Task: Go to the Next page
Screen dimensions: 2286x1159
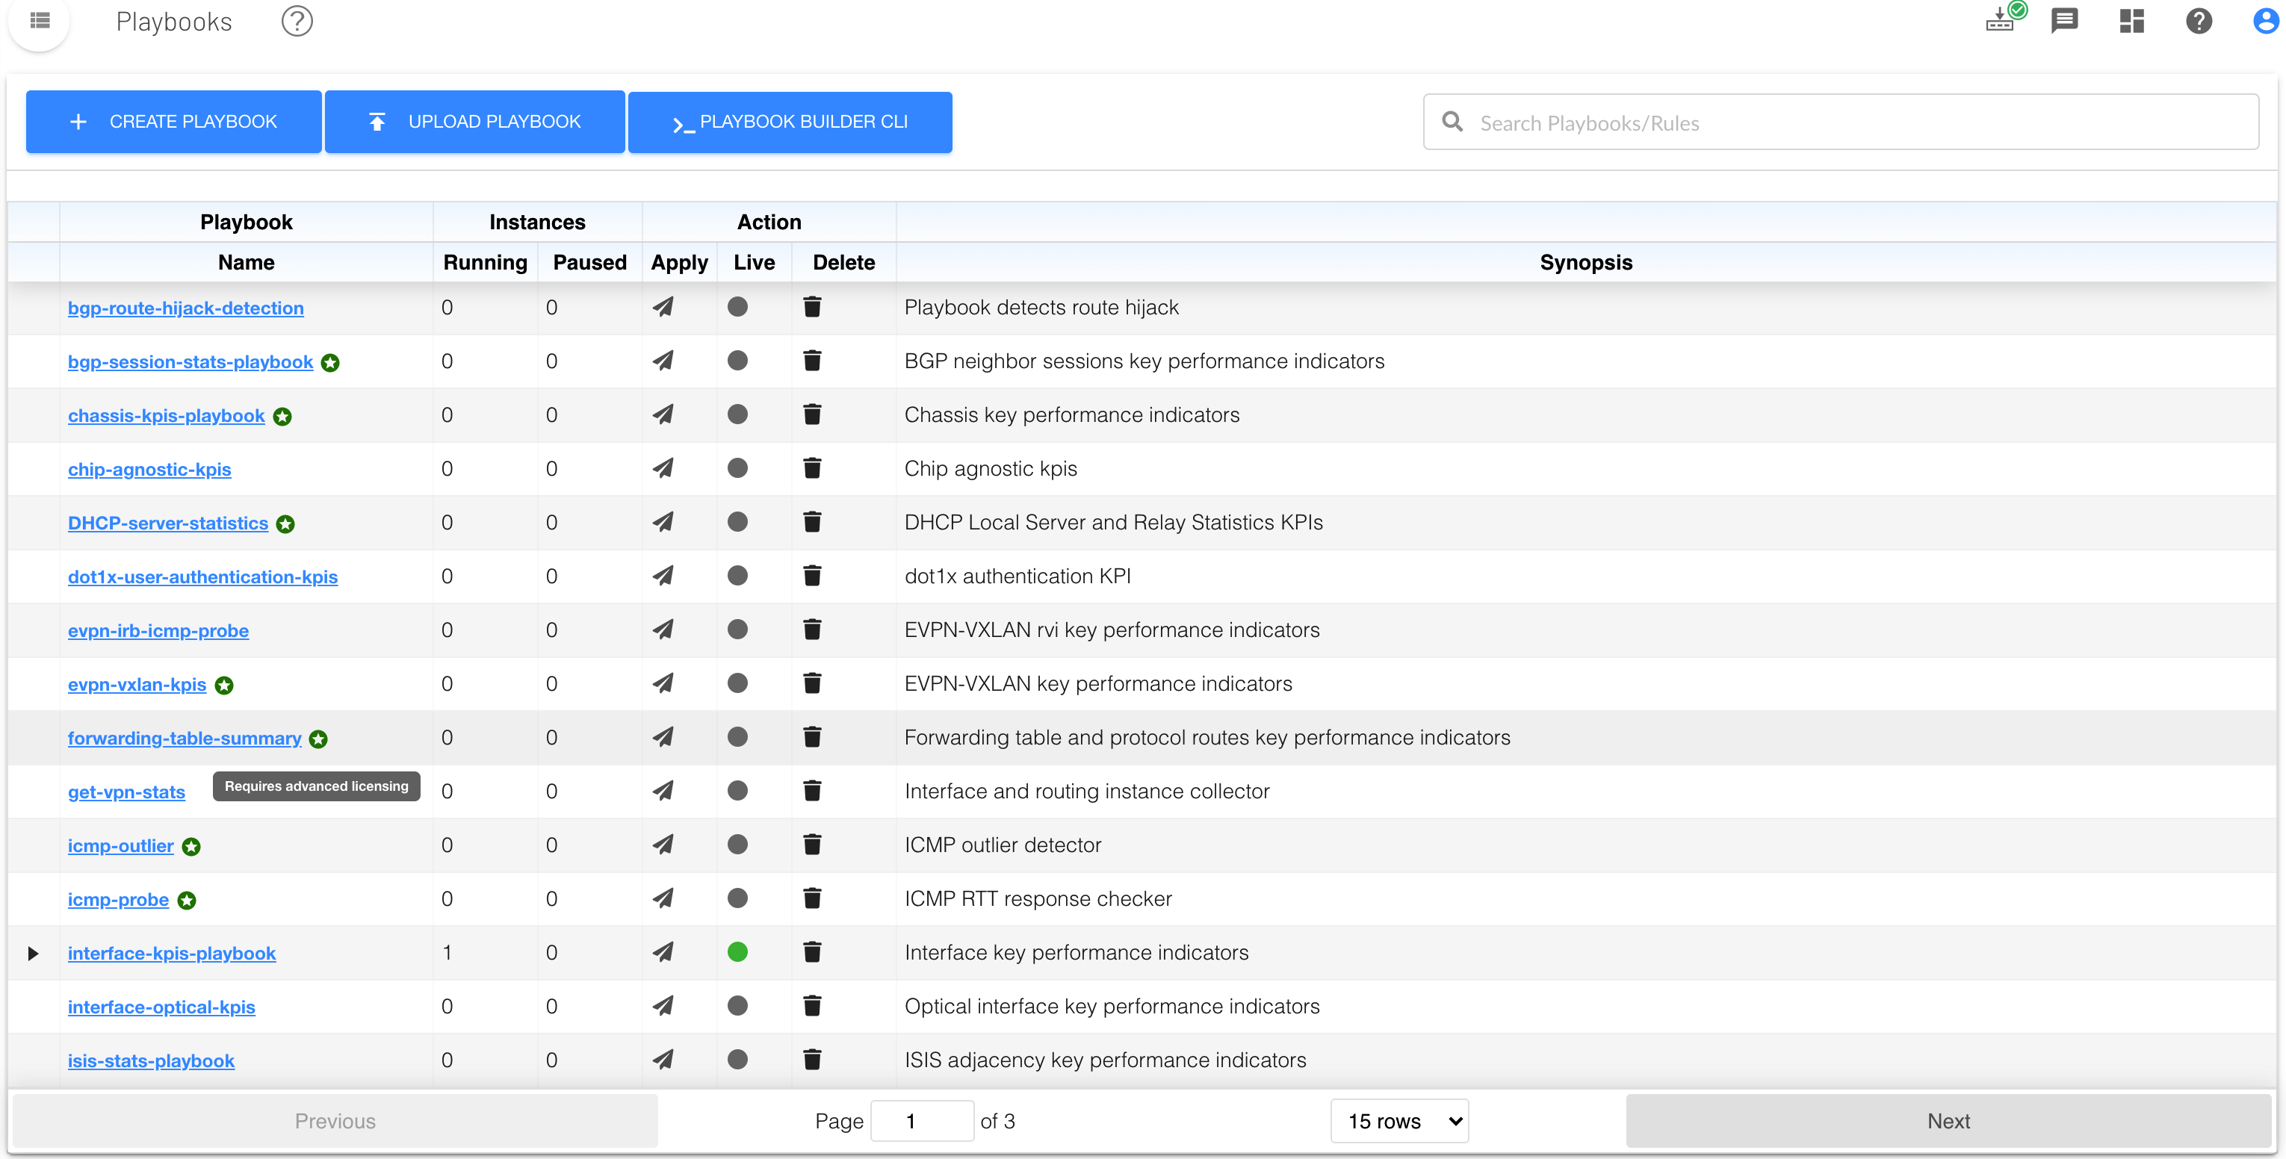Action: 1948,1121
